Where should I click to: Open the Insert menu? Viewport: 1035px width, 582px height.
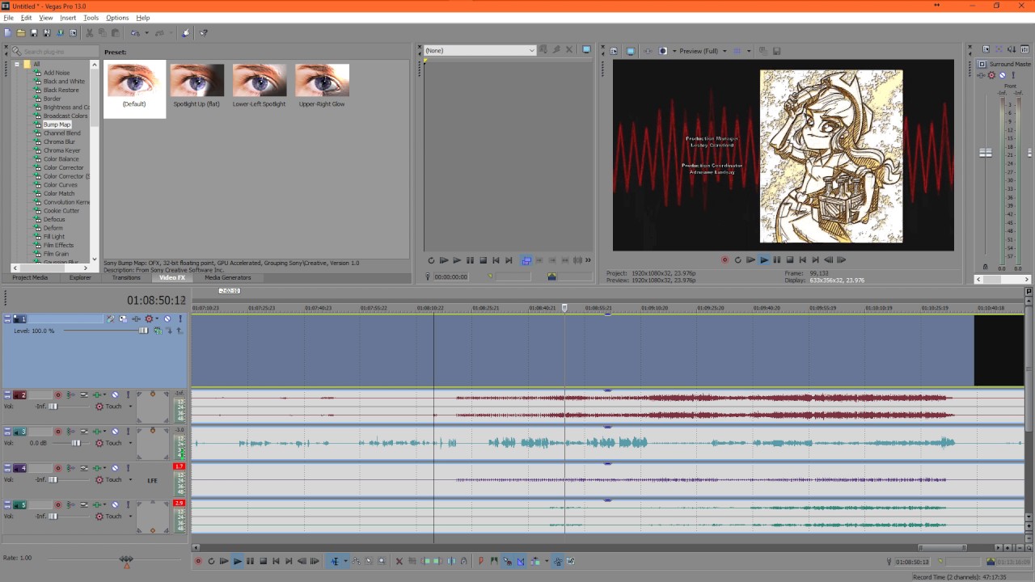68,18
